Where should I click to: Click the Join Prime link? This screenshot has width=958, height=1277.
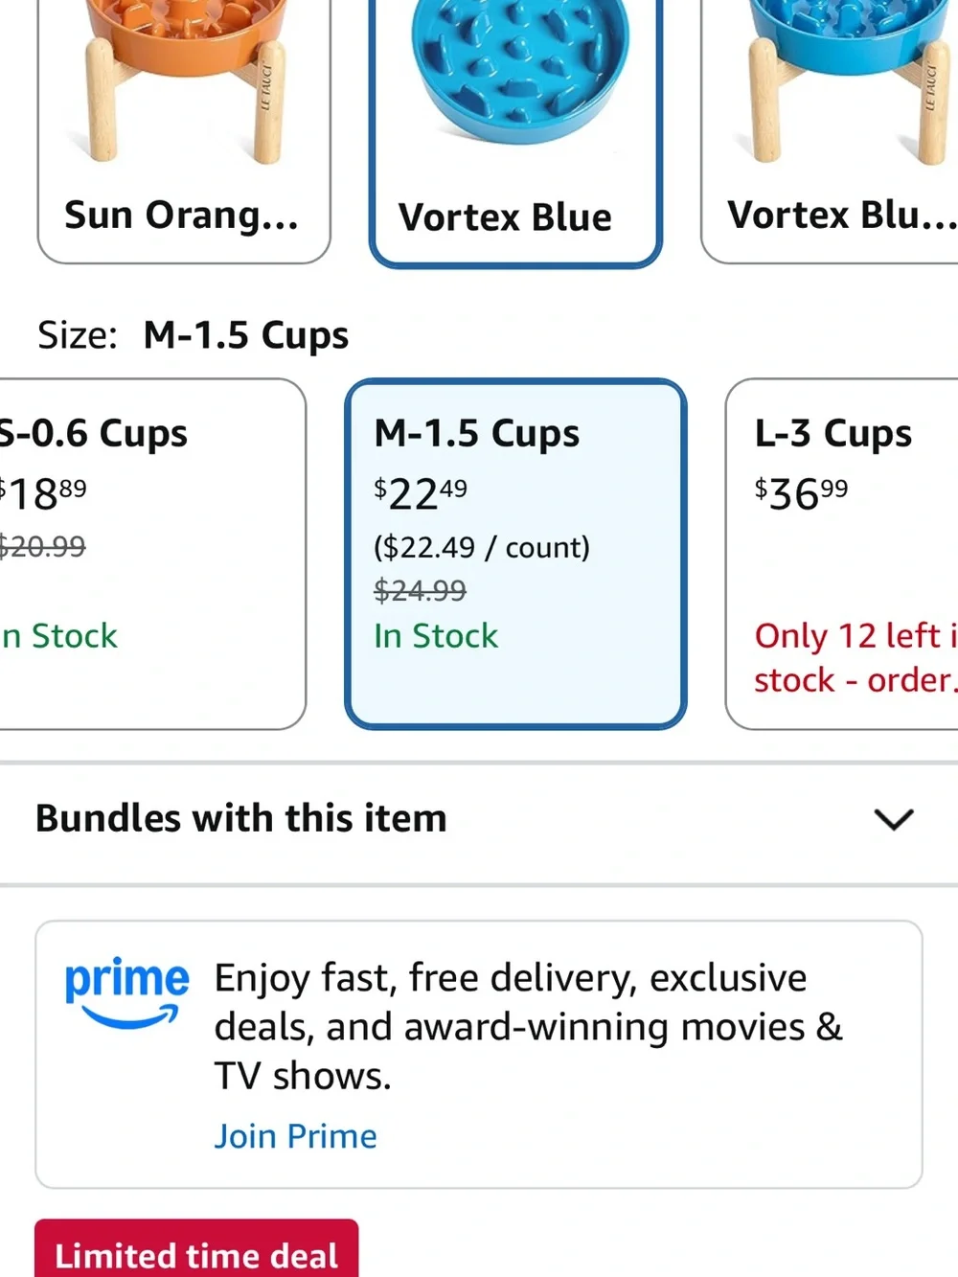[295, 1136]
